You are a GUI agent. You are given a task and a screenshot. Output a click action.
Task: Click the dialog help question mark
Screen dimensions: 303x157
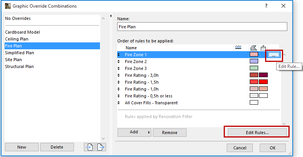click(x=266, y=6)
